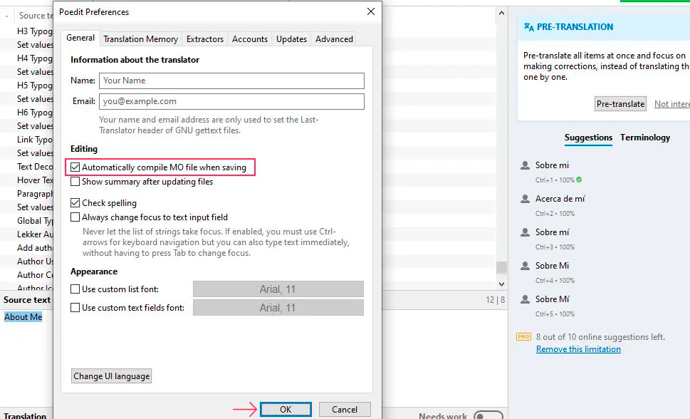690x419 pixels.
Task: Check the Use custom list font option
Action: point(76,289)
